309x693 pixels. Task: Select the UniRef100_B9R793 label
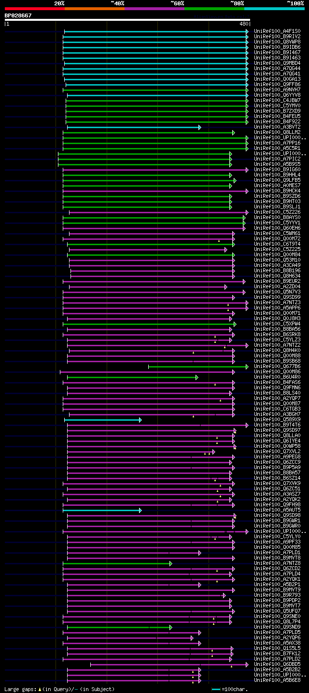[277, 595]
